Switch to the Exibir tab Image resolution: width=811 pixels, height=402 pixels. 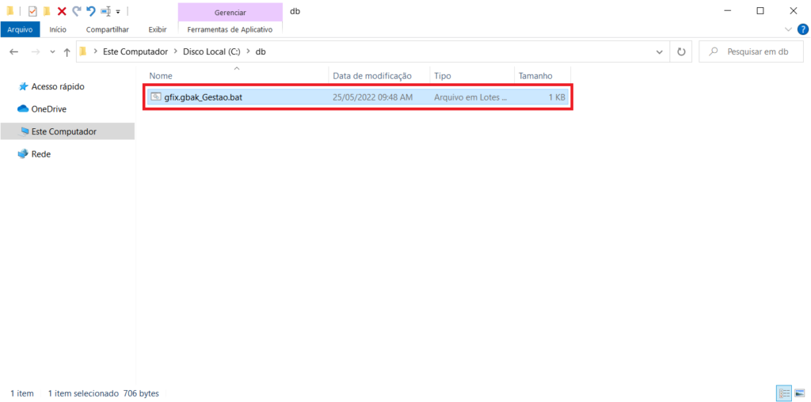coord(157,29)
